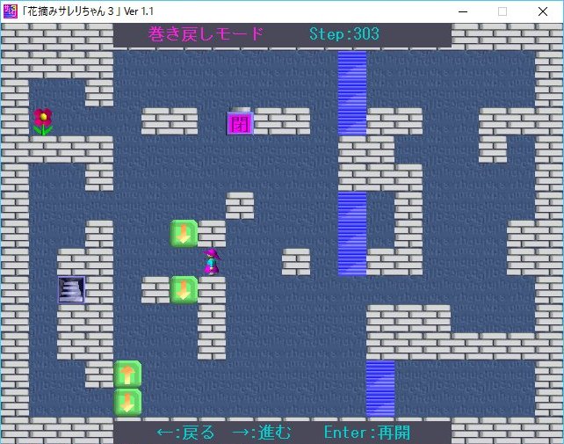Click the small lone brick right of the character
Viewport: 564px width, 444px height.
[x=296, y=261]
